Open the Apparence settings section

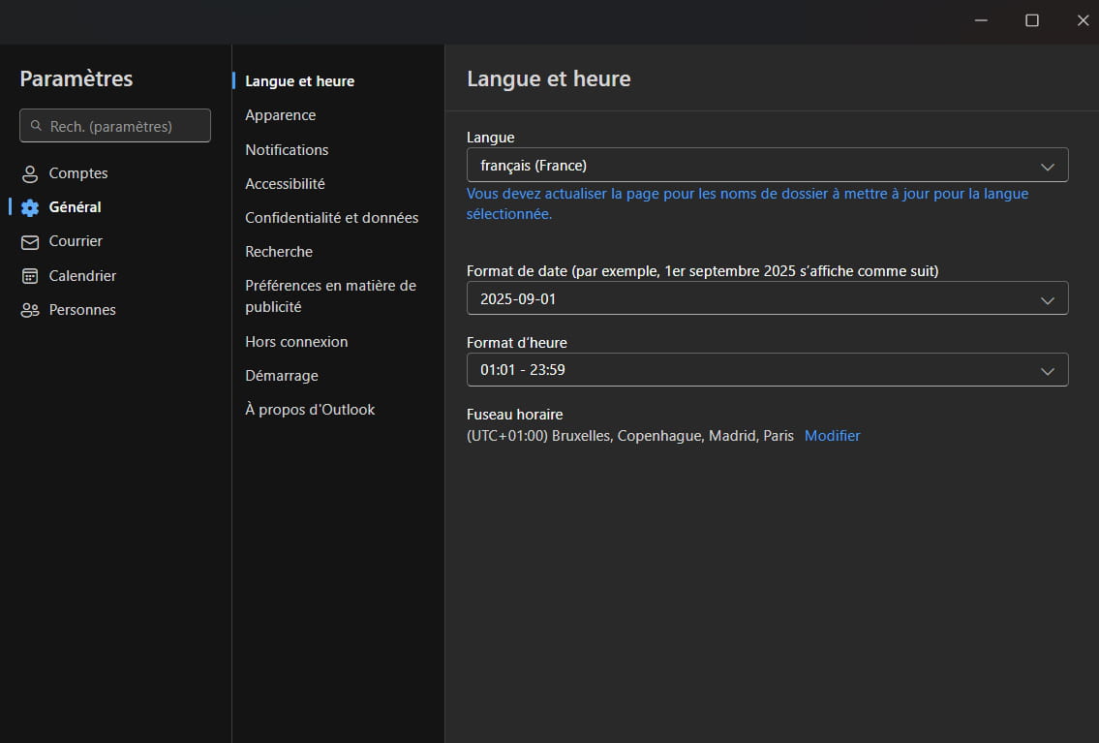(x=280, y=115)
